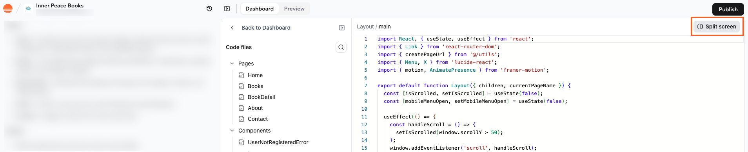Click handleScroll on line 12
748x152 pixels.
[x=427, y=125]
